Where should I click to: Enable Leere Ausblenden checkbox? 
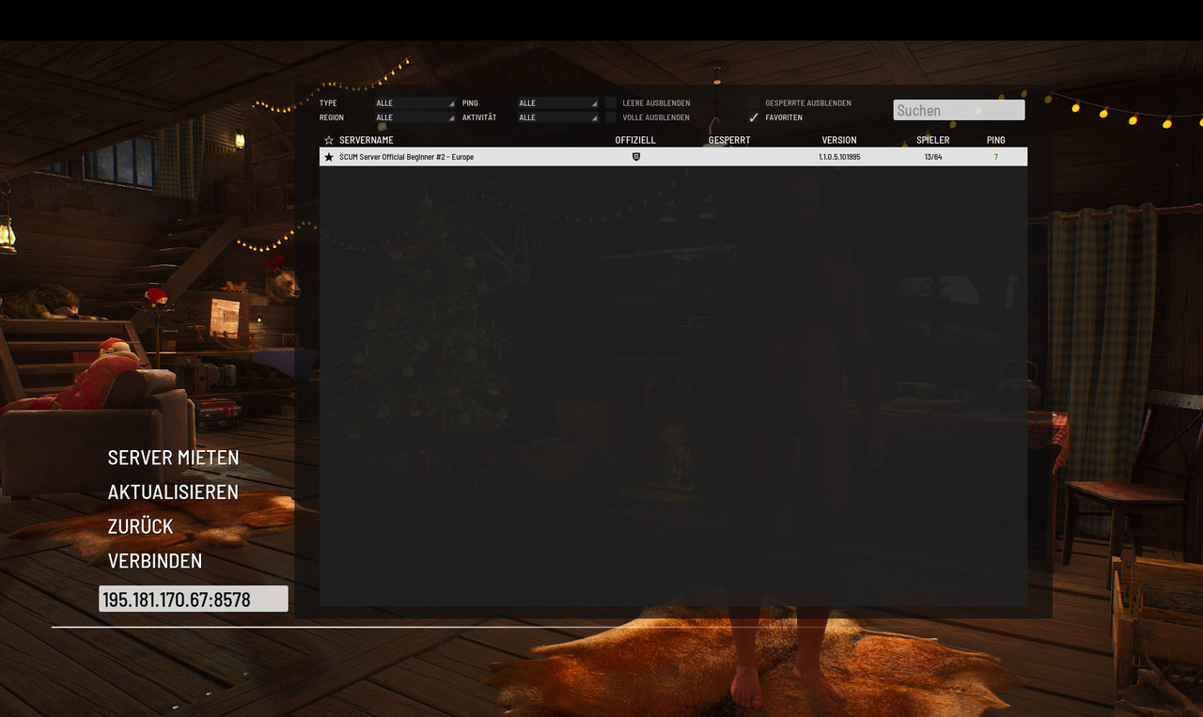(x=611, y=103)
